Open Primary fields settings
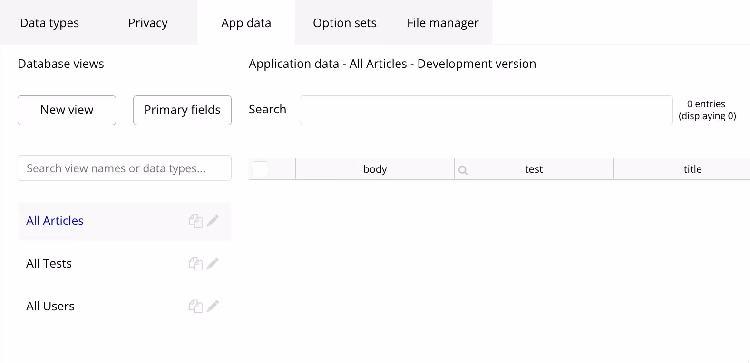Image resolution: width=750 pixels, height=363 pixels. point(182,110)
